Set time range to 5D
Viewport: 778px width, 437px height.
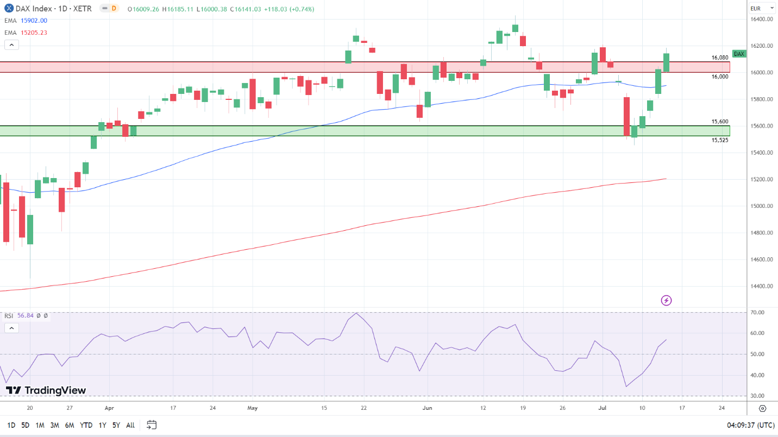[x=26, y=425]
